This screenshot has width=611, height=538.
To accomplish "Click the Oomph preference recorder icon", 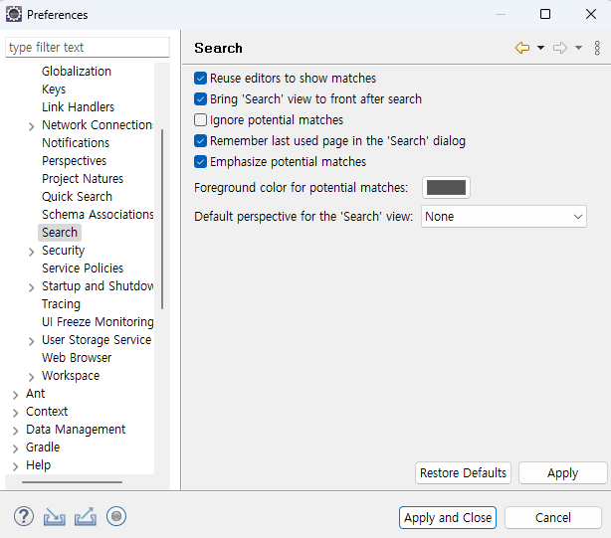I will [116, 516].
